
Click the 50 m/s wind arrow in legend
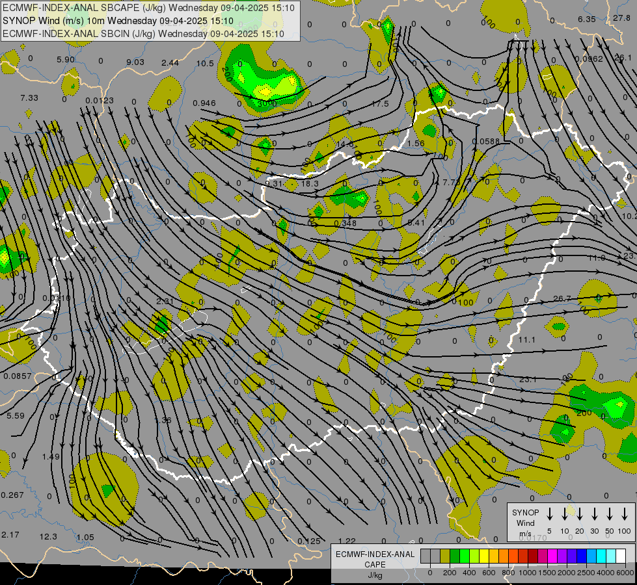point(610,513)
